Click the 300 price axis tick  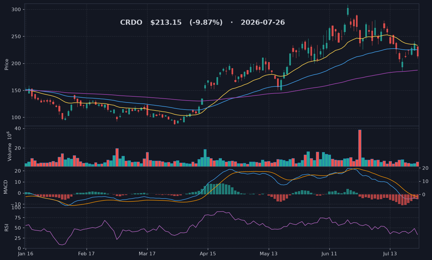coord(17,10)
